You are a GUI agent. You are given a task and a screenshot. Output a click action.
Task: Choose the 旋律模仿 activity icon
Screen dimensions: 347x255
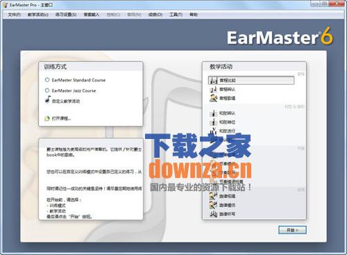coord(213,205)
